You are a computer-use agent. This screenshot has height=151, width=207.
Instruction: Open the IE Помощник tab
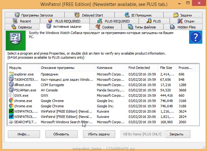tap(139, 15)
